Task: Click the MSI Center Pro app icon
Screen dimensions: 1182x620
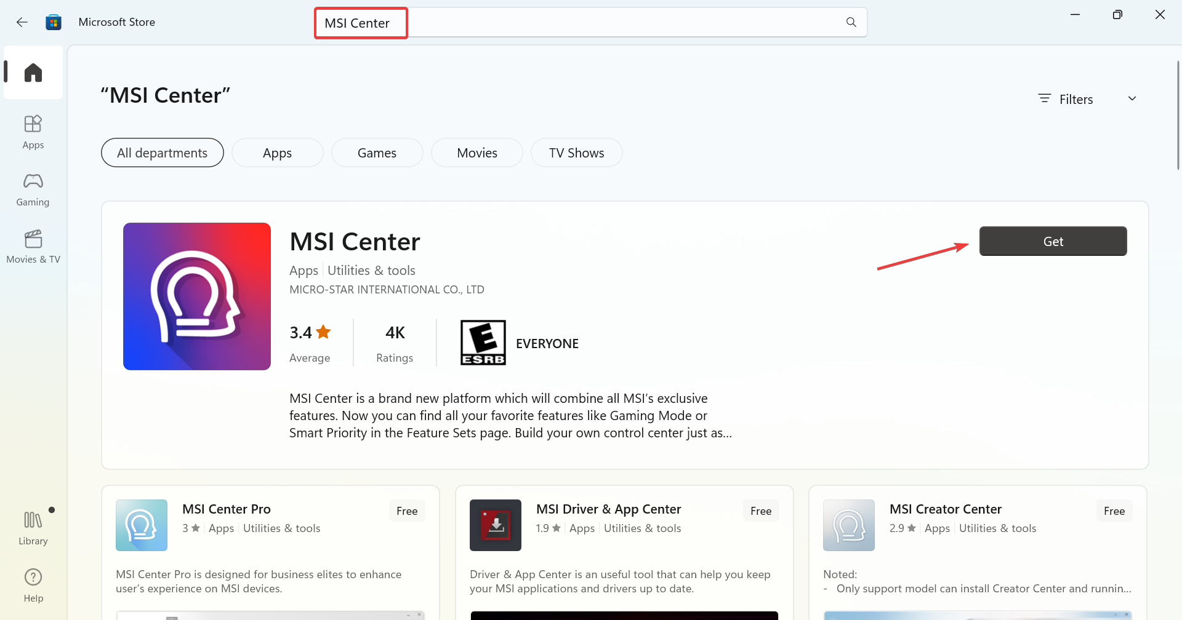Action: pyautogui.click(x=142, y=525)
